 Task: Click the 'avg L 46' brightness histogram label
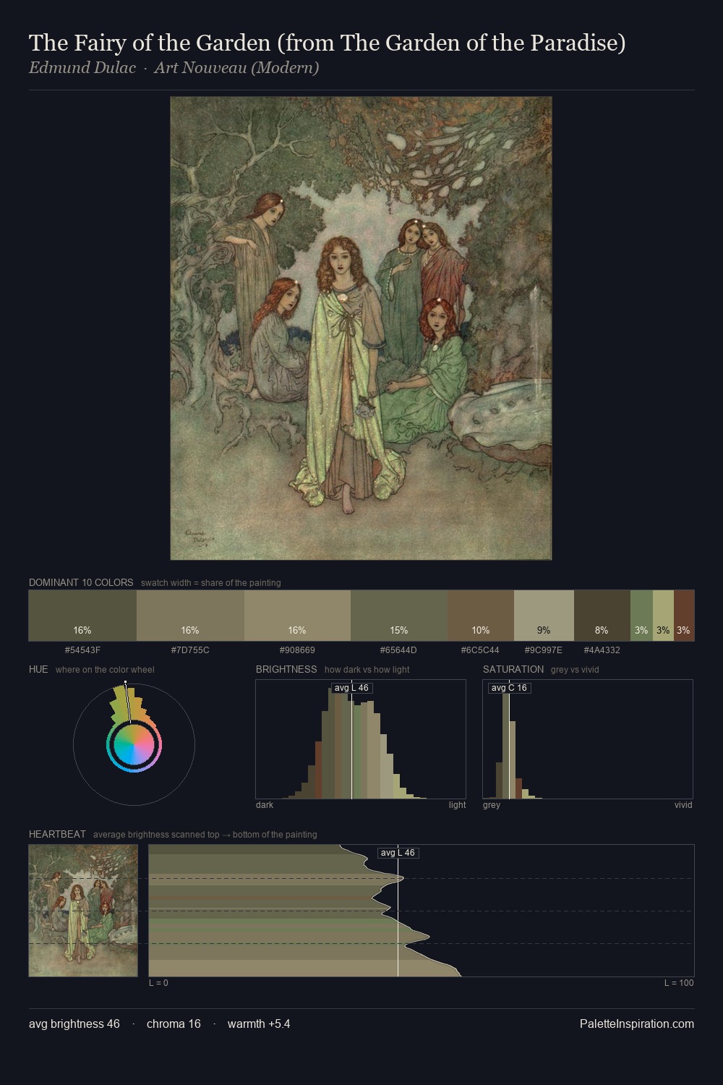click(351, 688)
